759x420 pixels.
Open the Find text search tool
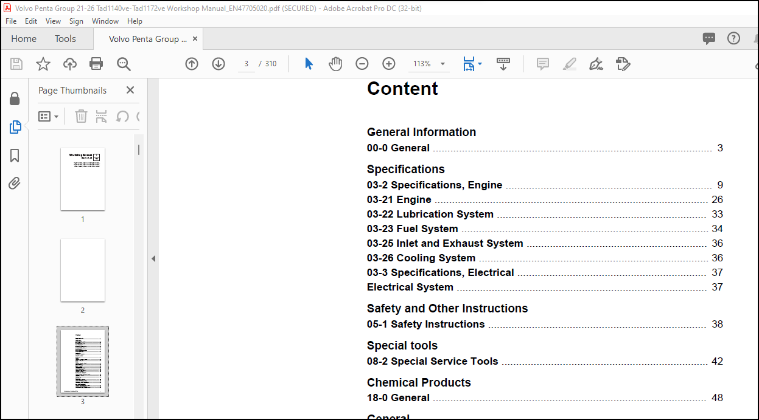point(124,64)
